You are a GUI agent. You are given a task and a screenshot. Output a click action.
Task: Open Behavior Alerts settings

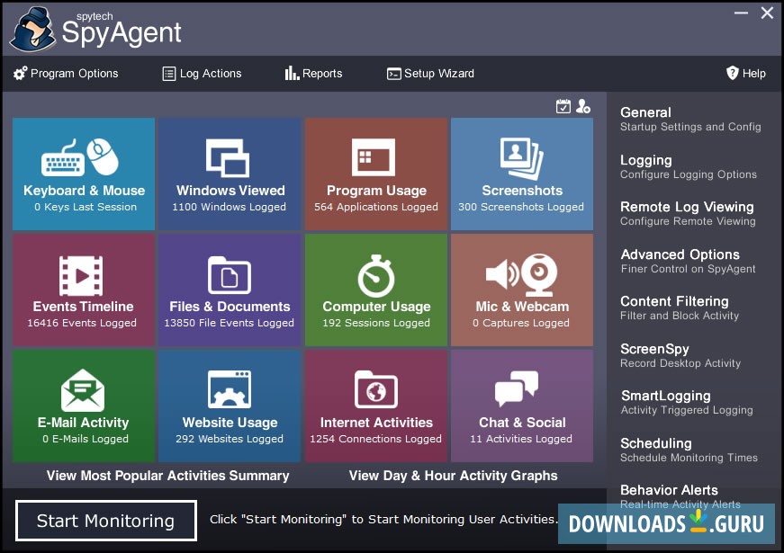680,496
